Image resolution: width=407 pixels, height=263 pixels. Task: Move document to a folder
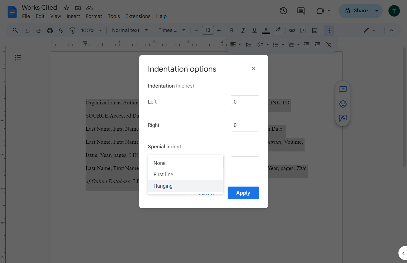[78, 8]
